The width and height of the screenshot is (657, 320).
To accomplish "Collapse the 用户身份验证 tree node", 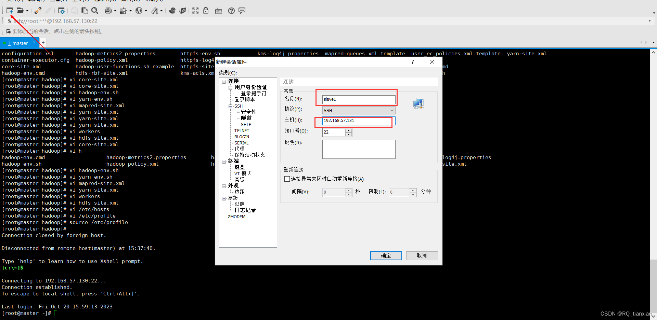I will 230,87.
